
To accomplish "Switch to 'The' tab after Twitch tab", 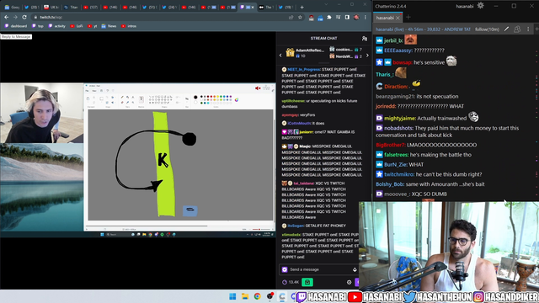I will click(267, 8).
